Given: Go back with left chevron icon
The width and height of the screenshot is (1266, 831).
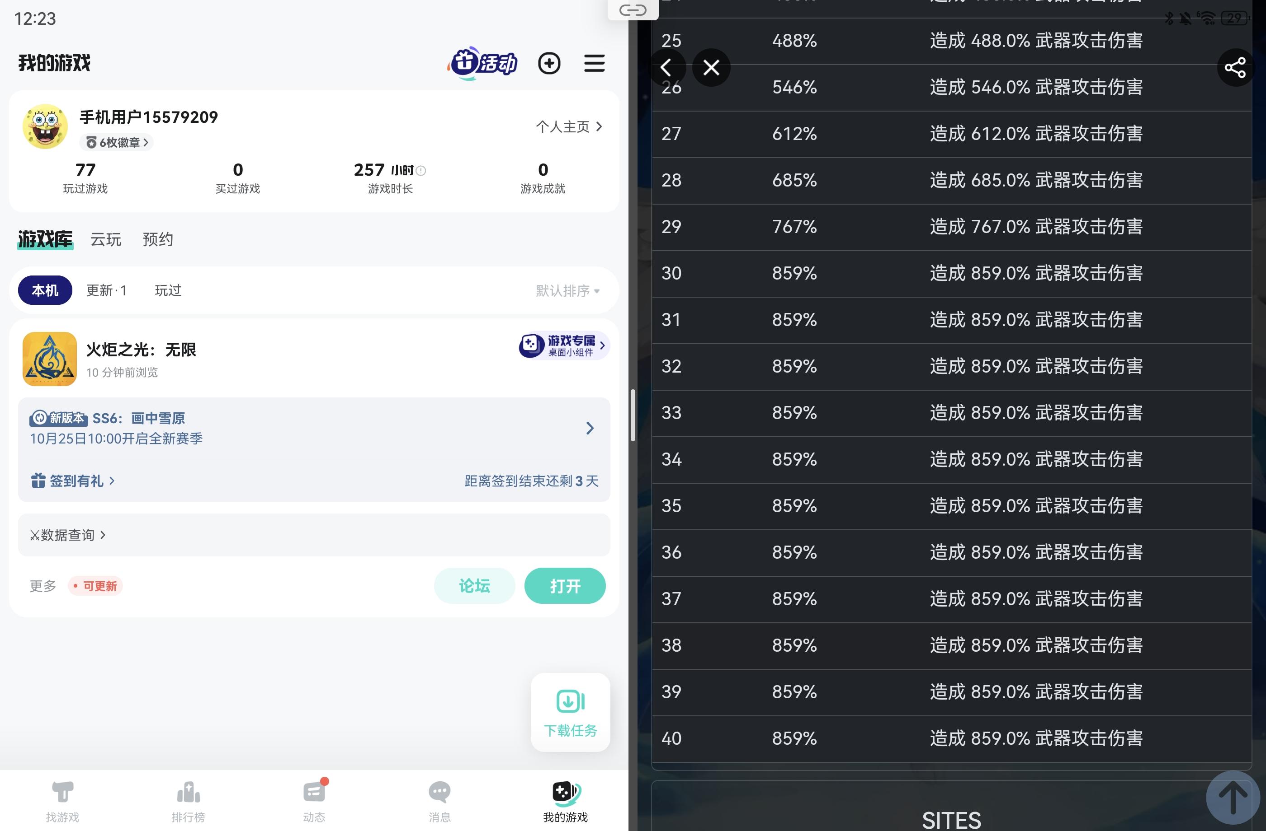Looking at the screenshot, I should coord(666,67).
